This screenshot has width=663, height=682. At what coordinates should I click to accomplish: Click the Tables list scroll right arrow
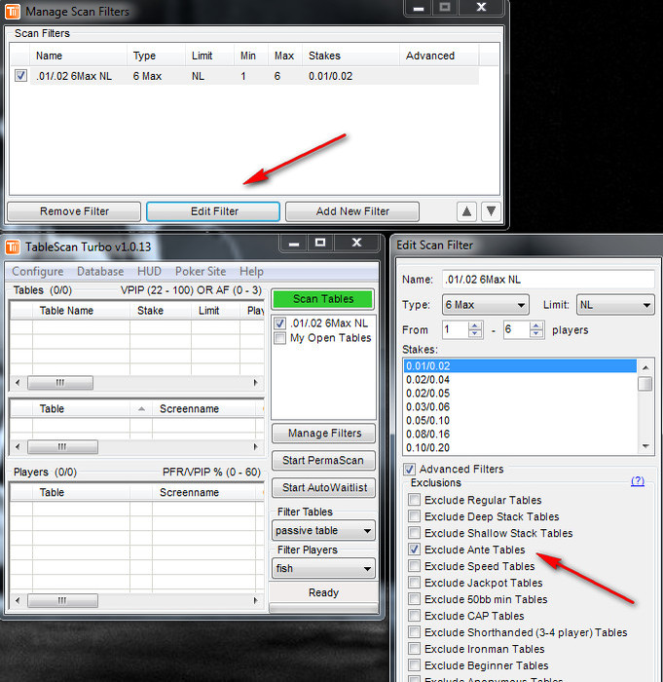pyautogui.click(x=256, y=383)
